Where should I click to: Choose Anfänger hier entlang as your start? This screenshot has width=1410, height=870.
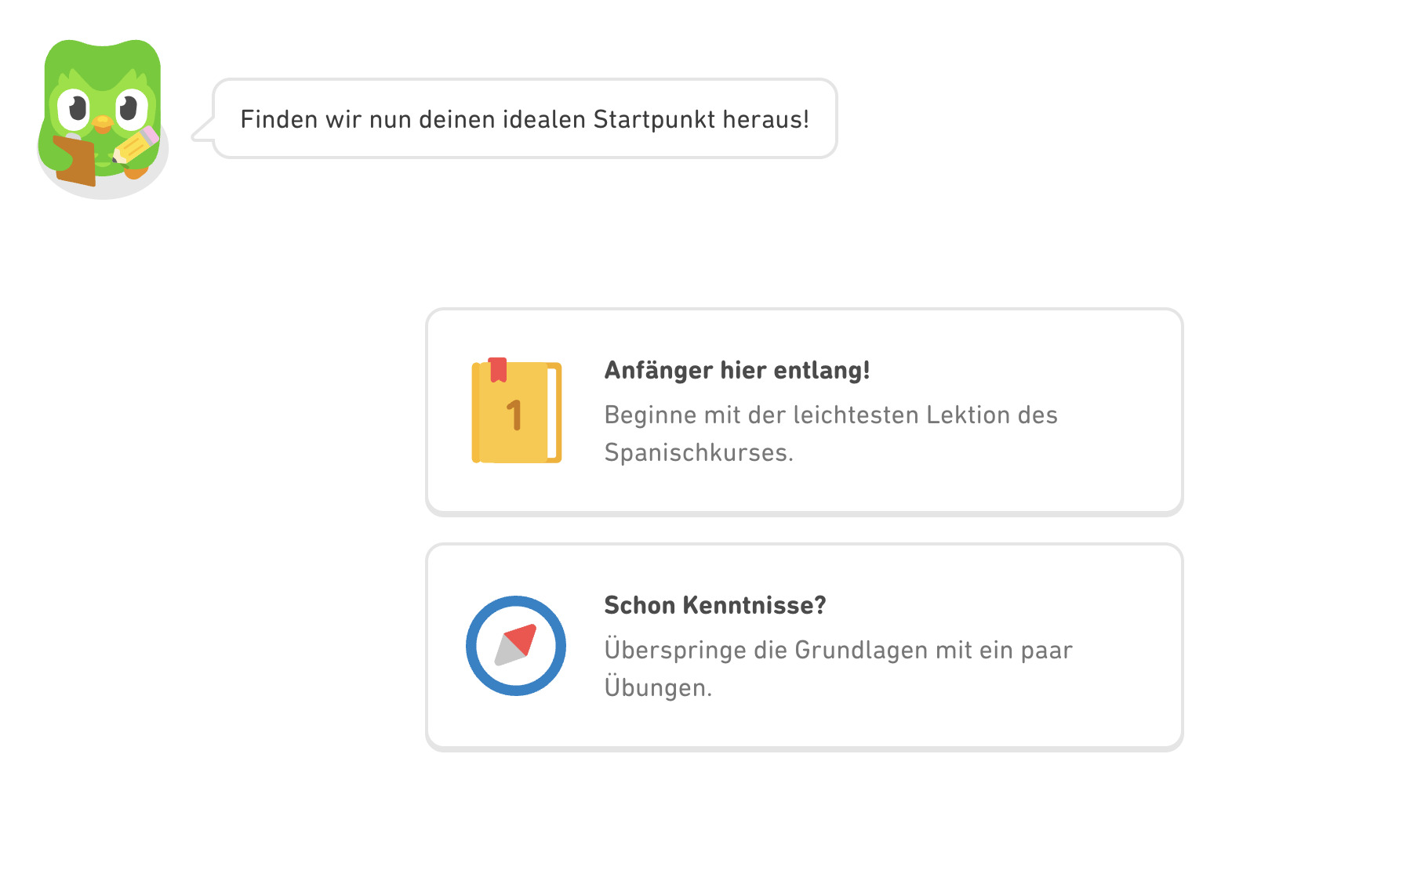pos(804,410)
